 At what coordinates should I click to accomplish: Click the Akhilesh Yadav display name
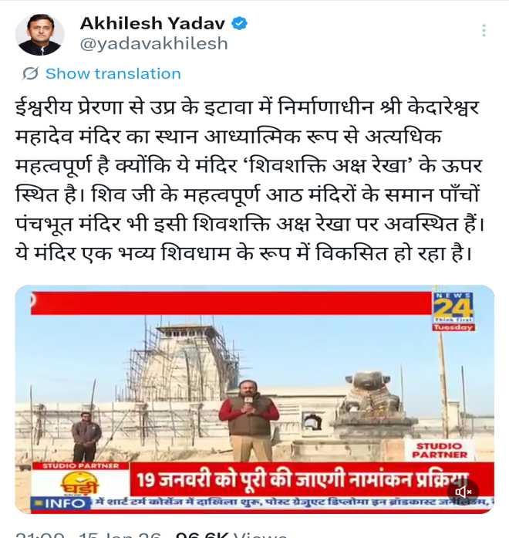click(153, 23)
